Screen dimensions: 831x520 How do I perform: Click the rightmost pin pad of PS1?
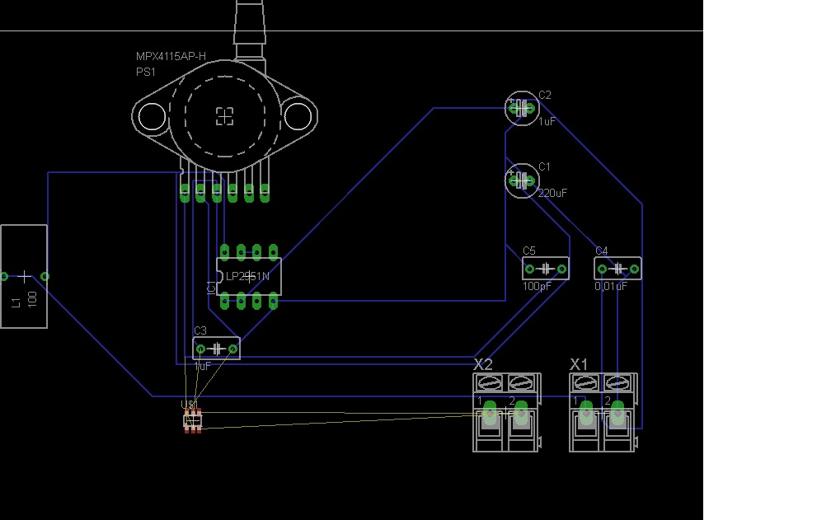pyautogui.click(x=265, y=194)
